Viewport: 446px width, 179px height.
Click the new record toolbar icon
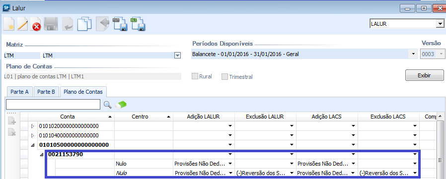click(x=9, y=24)
